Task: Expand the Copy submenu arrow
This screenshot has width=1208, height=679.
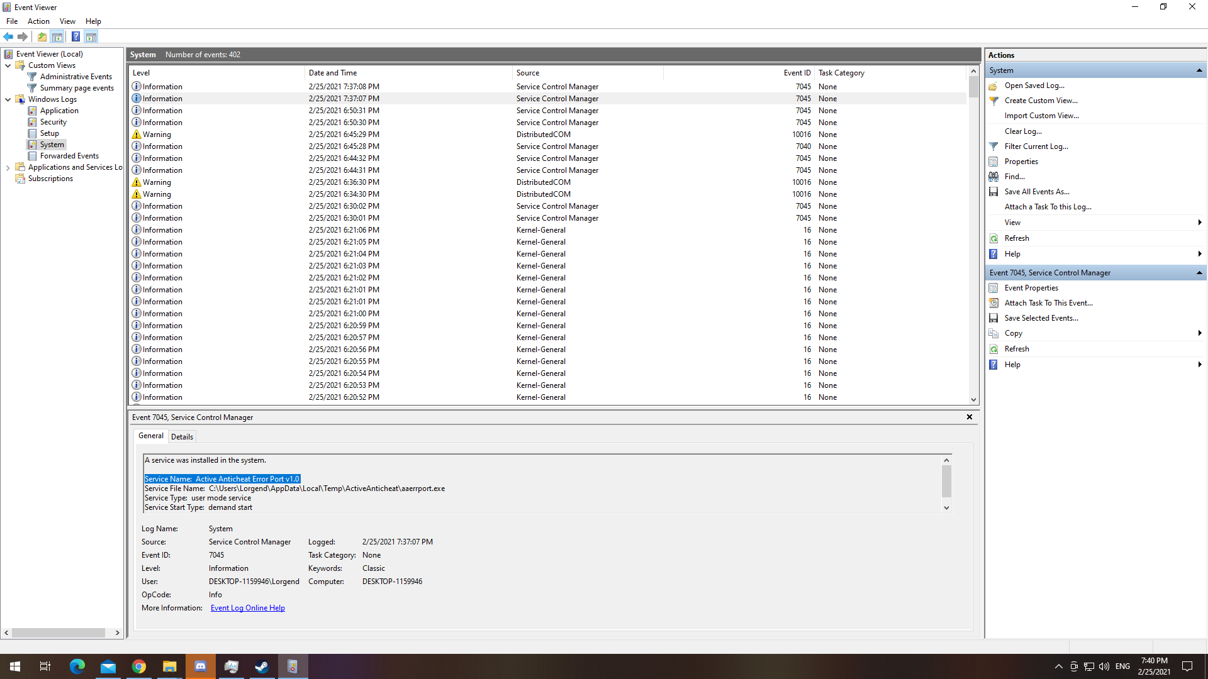Action: pyautogui.click(x=1199, y=333)
